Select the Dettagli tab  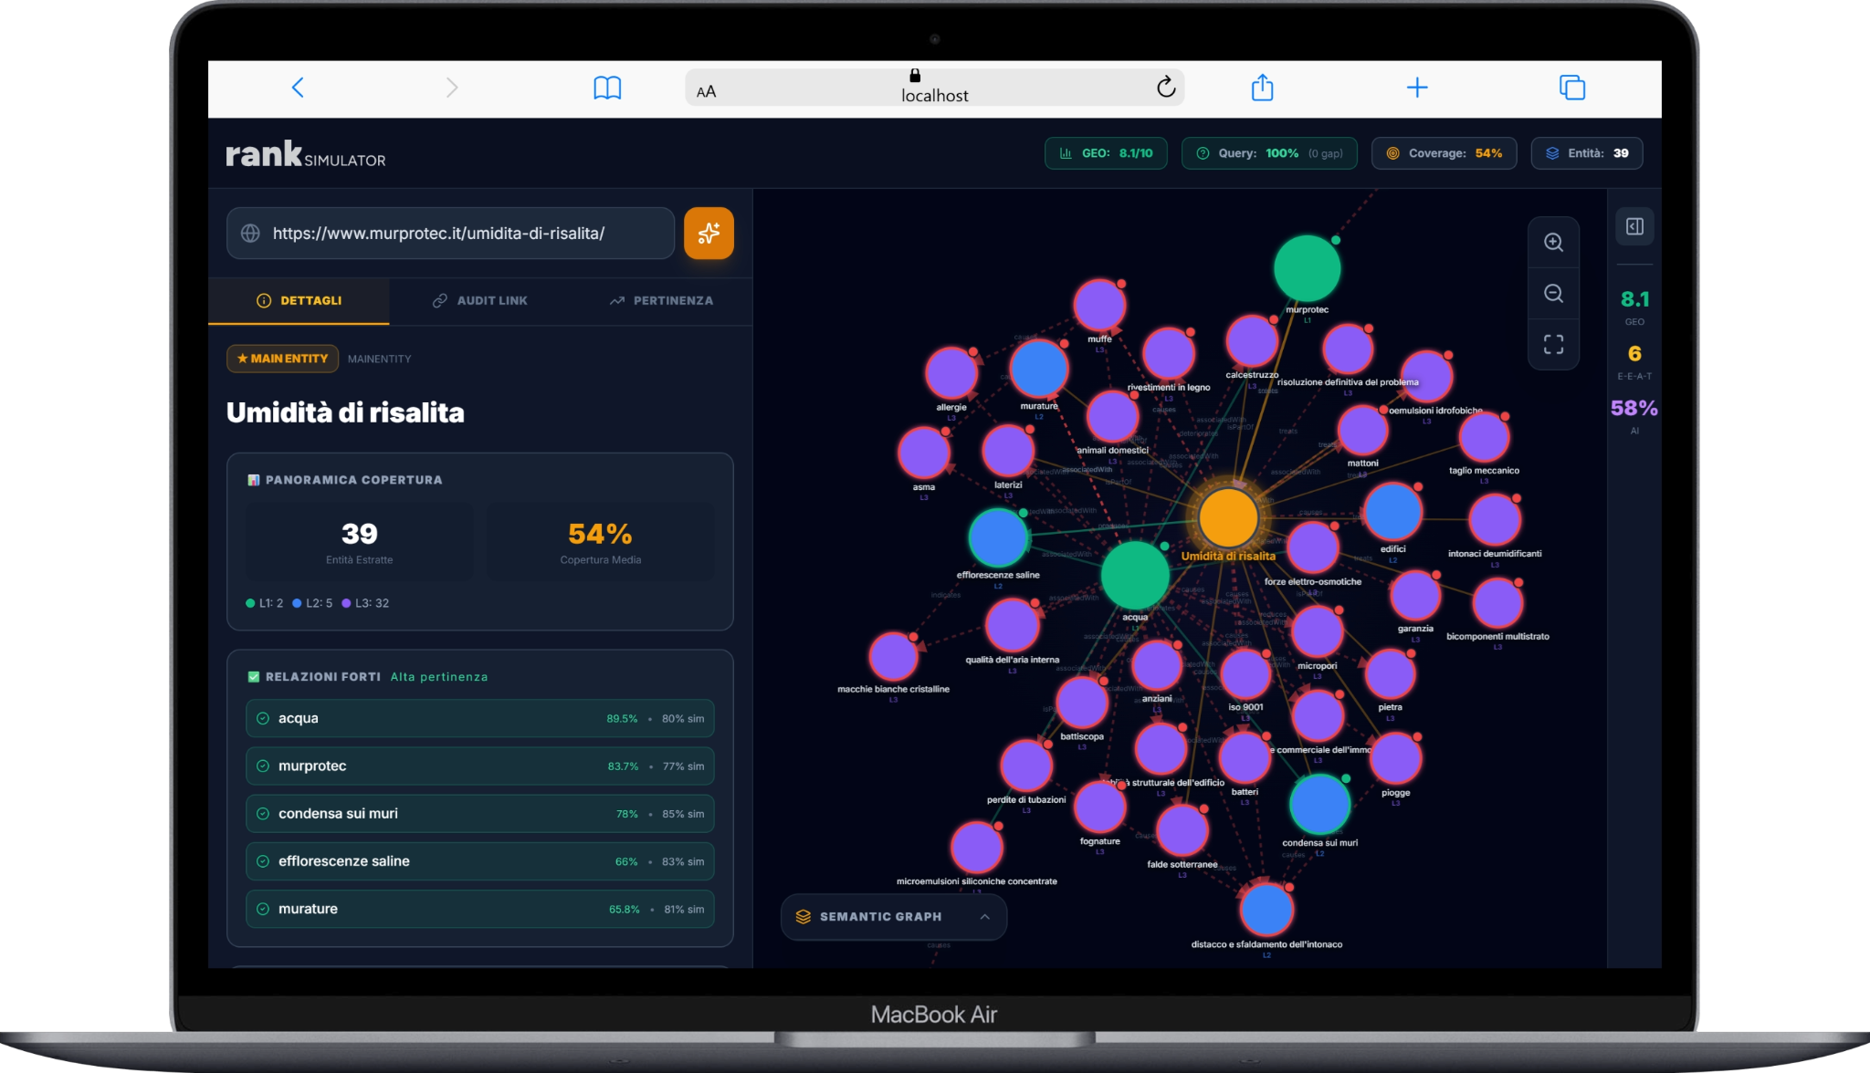pos(299,300)
